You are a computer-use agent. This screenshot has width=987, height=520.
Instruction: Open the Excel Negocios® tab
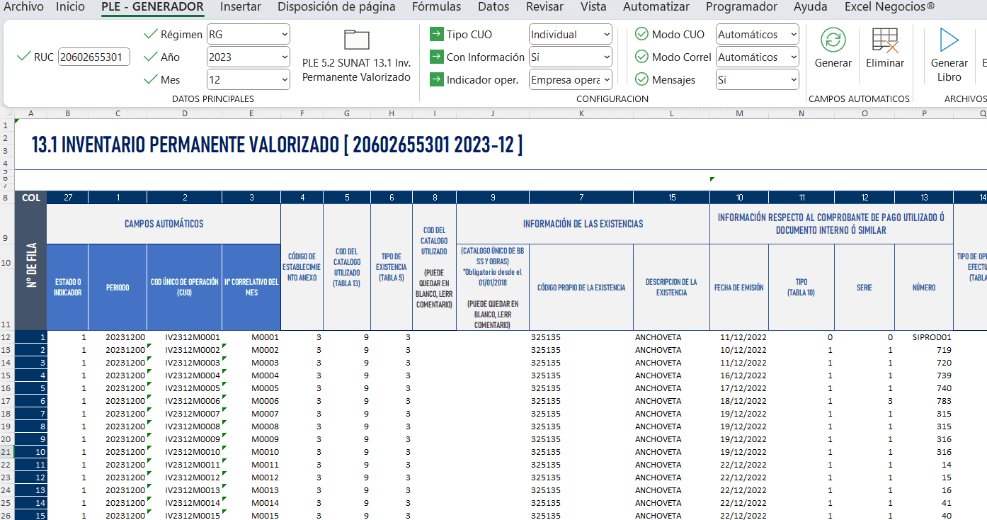pyautogui.click(x=889, y=7)
